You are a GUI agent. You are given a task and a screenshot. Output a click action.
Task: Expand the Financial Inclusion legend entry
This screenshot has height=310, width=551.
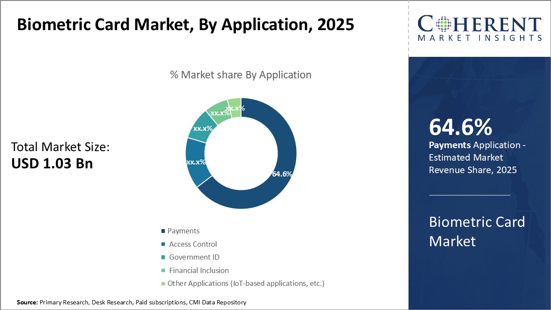click(198, 270)
